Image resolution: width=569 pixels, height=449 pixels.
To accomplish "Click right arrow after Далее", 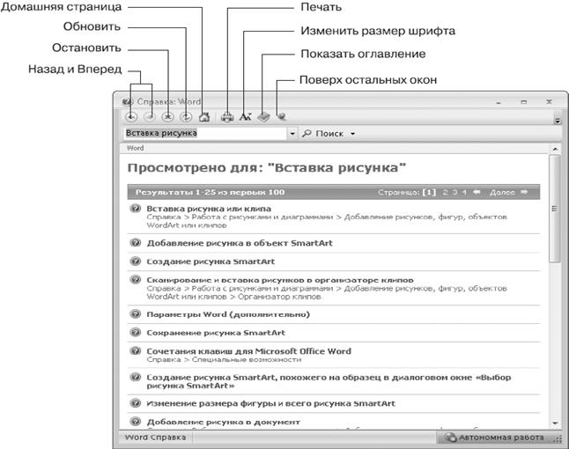I will point(524,192).
